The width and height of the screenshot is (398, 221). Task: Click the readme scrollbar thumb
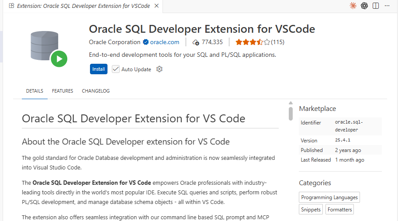(291, 114)
